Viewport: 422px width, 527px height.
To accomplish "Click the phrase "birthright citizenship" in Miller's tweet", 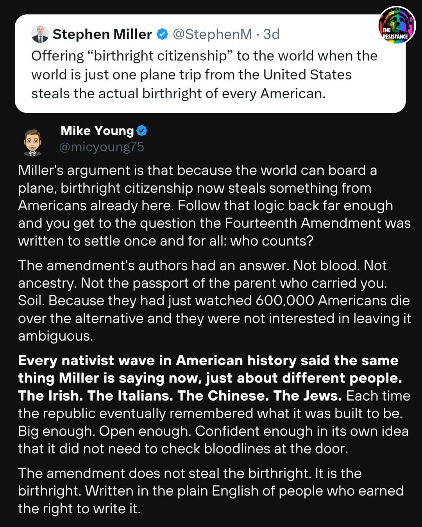I will pyautogui.click(x=161, y=56).
